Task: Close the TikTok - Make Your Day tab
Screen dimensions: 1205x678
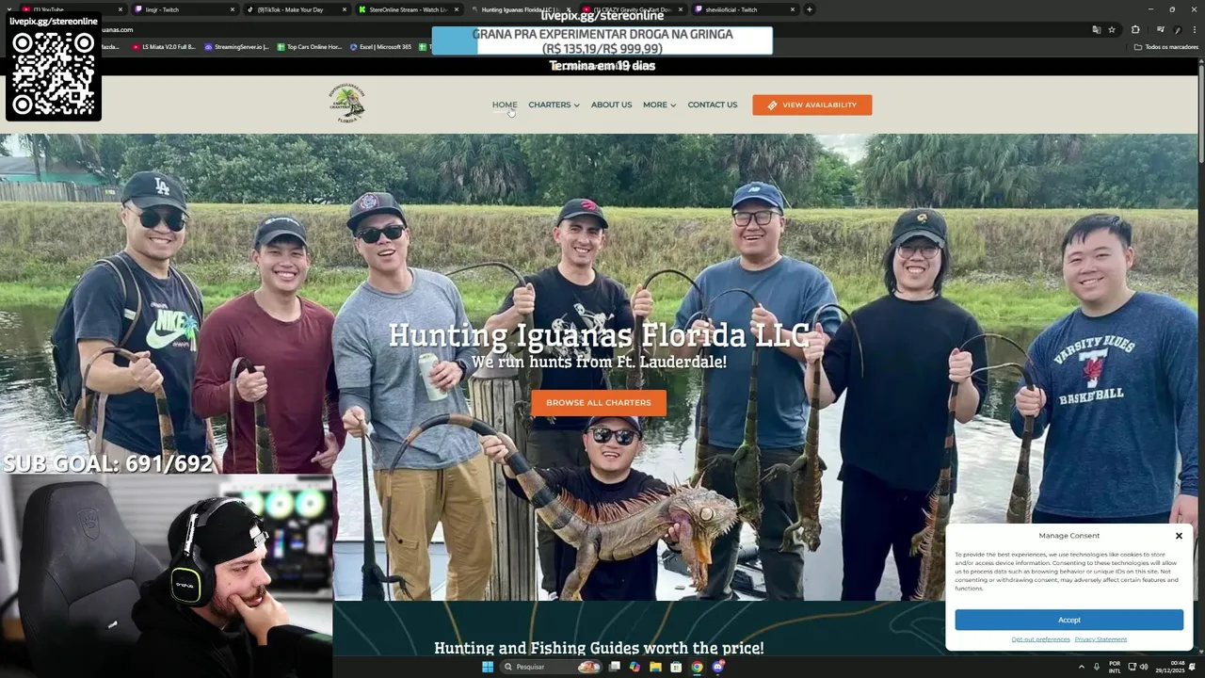Action: [345, 9]
